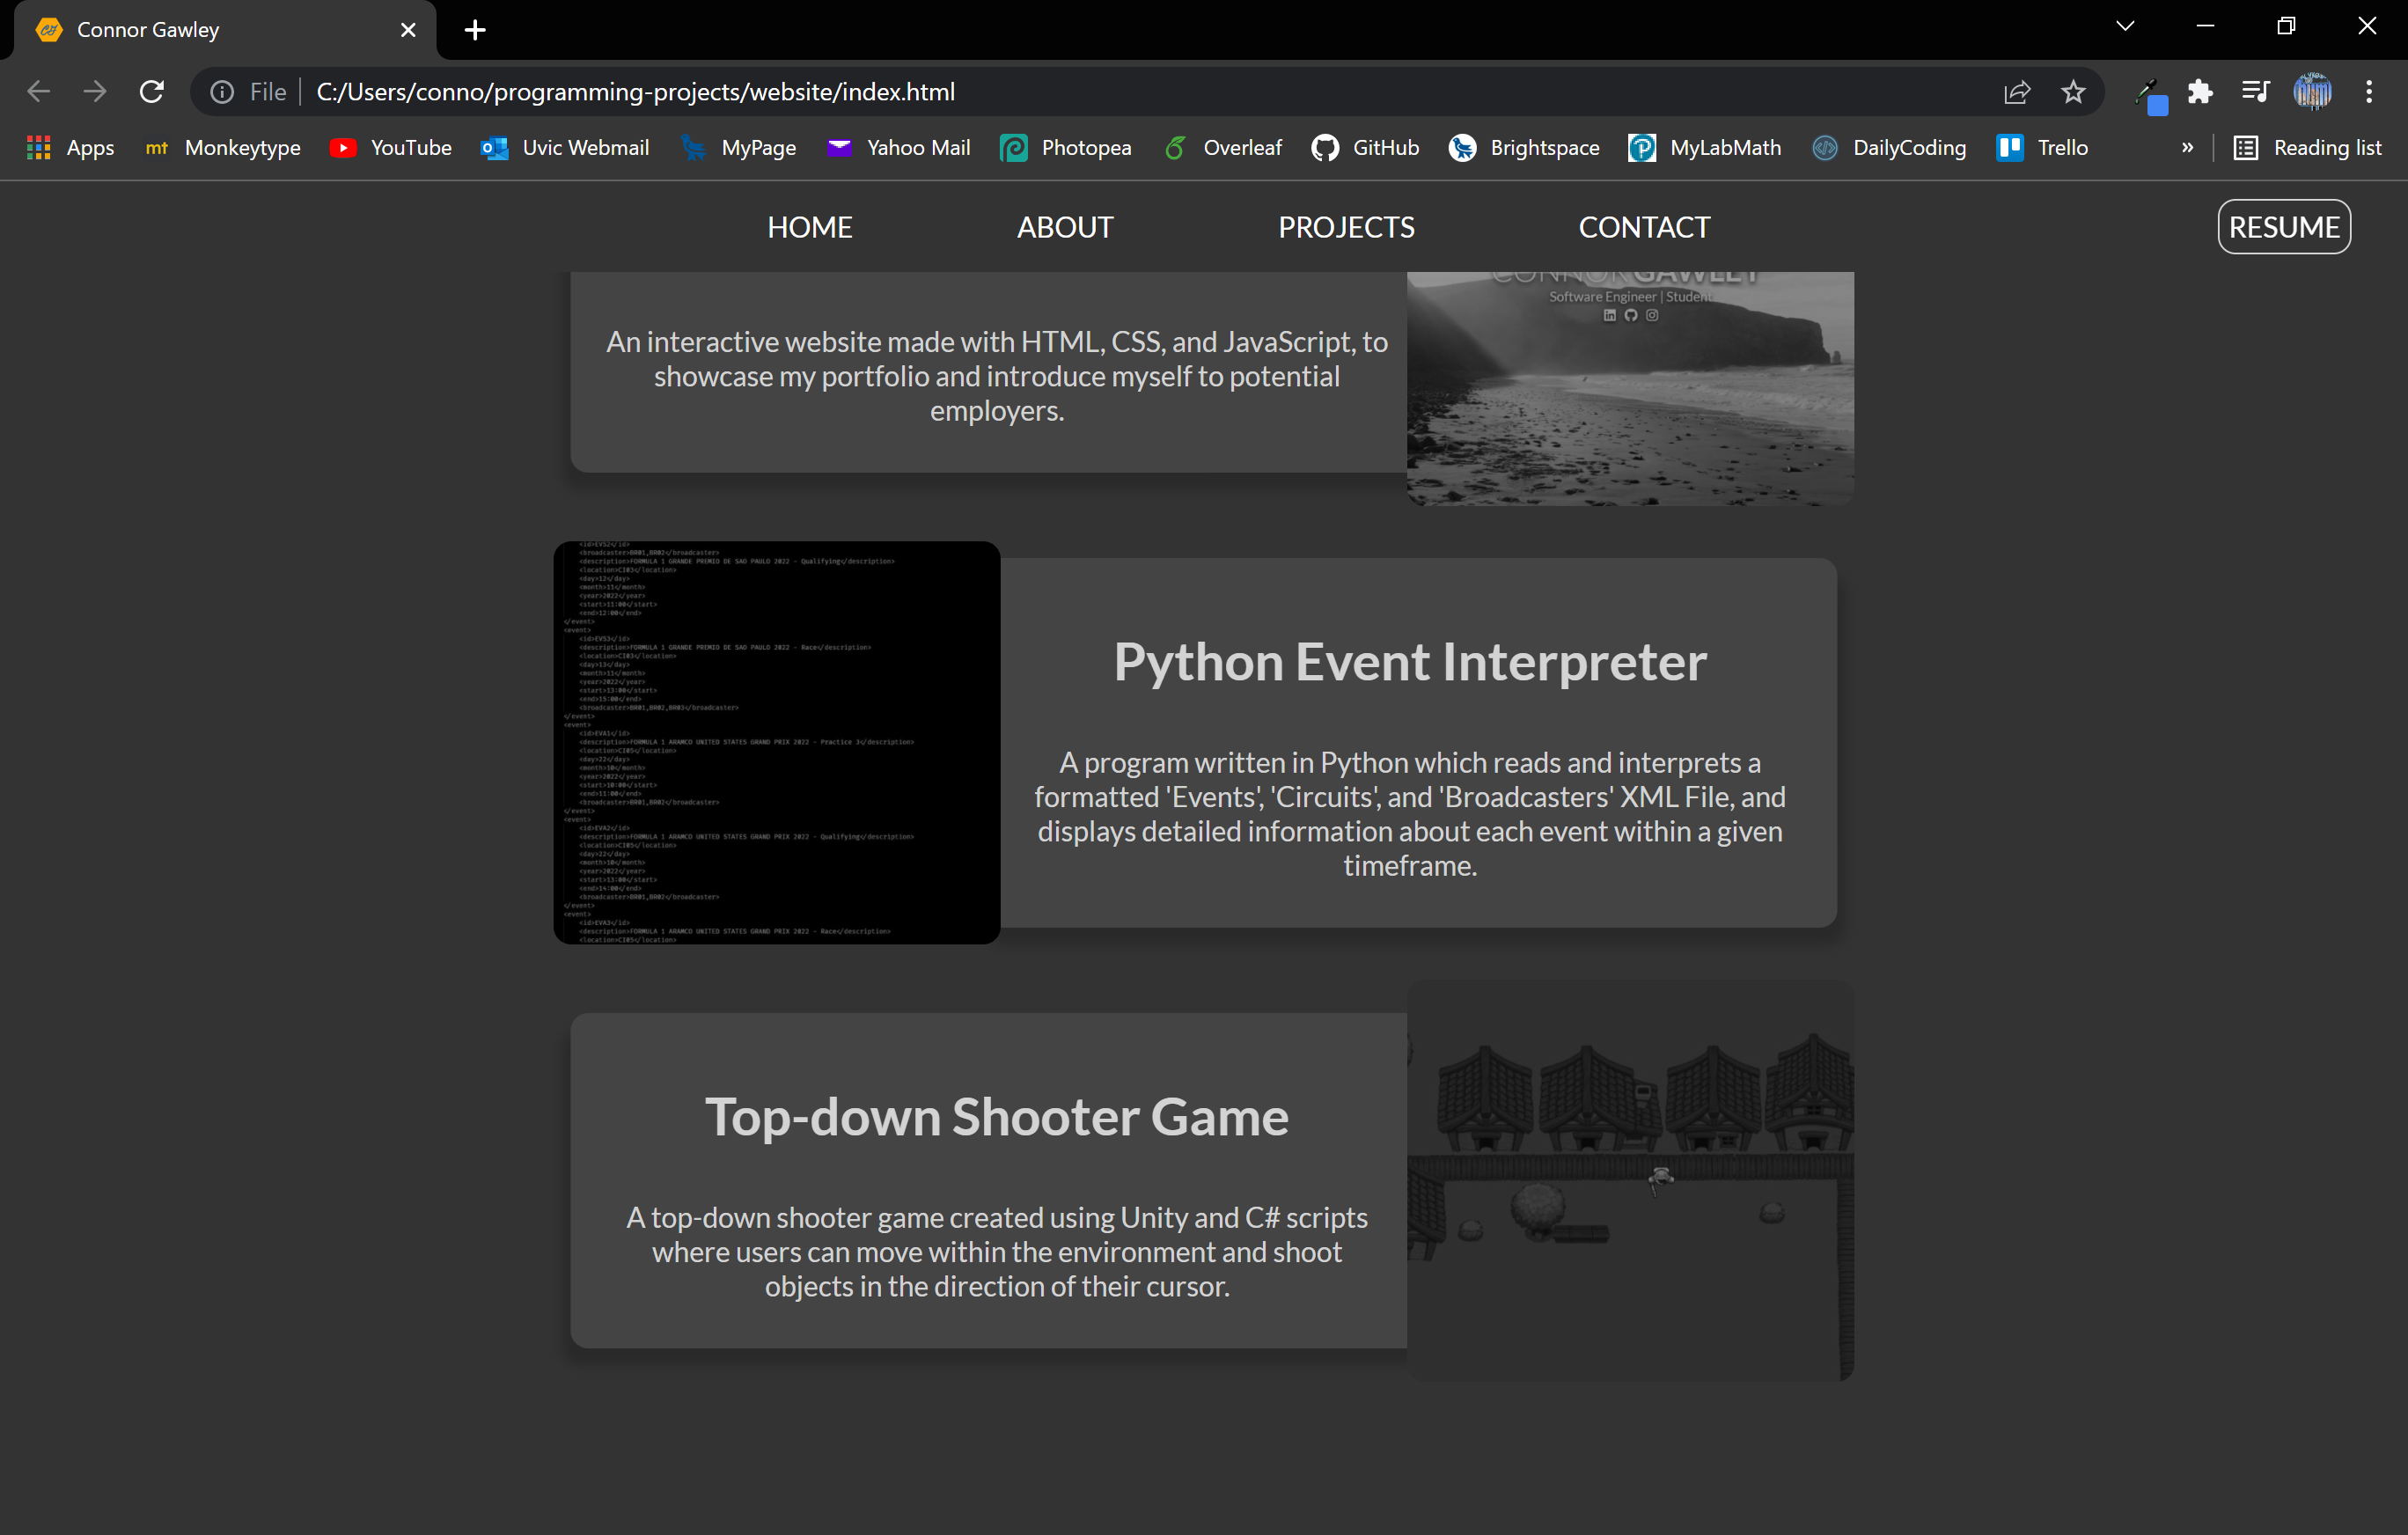Navigate to the ABOUT section
Image resolution: width=2408 pixels, height=1535 pixels.
[x=1065, y=227]
